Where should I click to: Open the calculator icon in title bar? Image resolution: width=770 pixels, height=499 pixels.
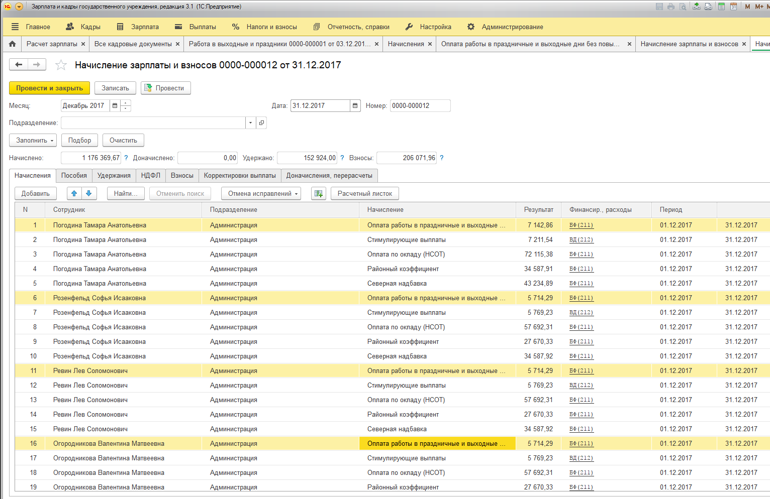722,7
